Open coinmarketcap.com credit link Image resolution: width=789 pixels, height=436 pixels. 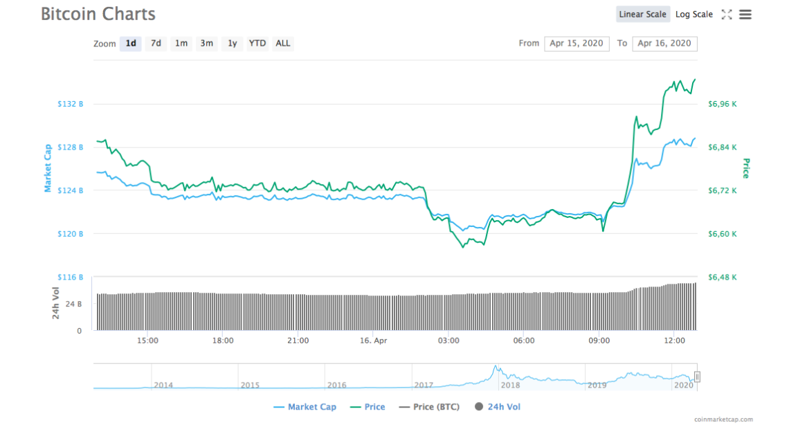click(x=723, y=419)
